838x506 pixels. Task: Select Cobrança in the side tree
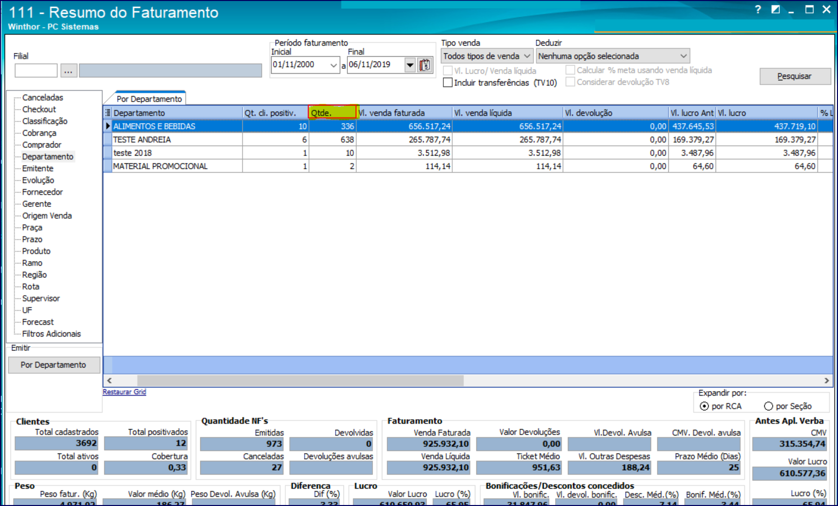pyautogui.click(x=39, y=133)
